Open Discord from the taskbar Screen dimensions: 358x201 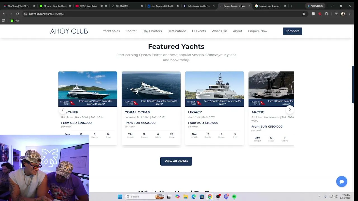click(x=226, y=197)
